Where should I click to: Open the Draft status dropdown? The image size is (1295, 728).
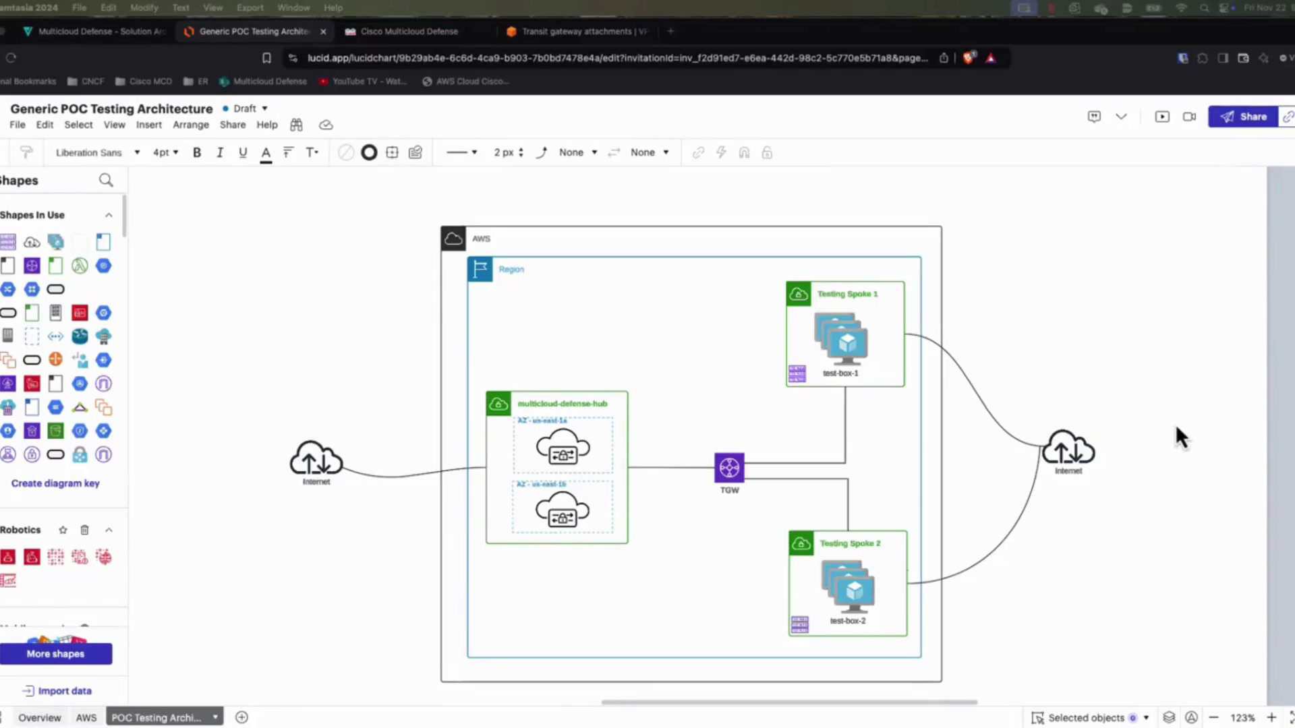246,109
